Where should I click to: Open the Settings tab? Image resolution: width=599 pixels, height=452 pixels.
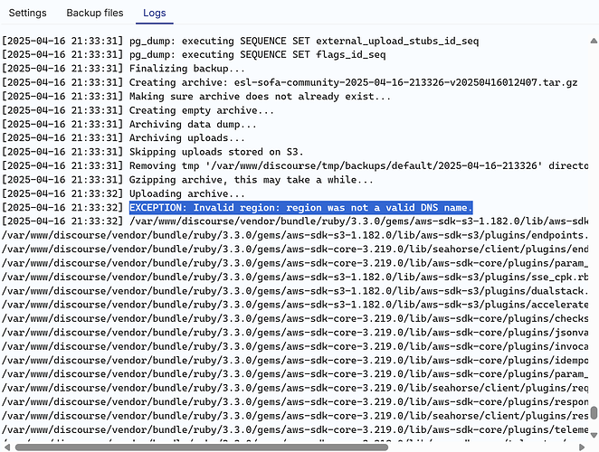(x=27, y=13)
